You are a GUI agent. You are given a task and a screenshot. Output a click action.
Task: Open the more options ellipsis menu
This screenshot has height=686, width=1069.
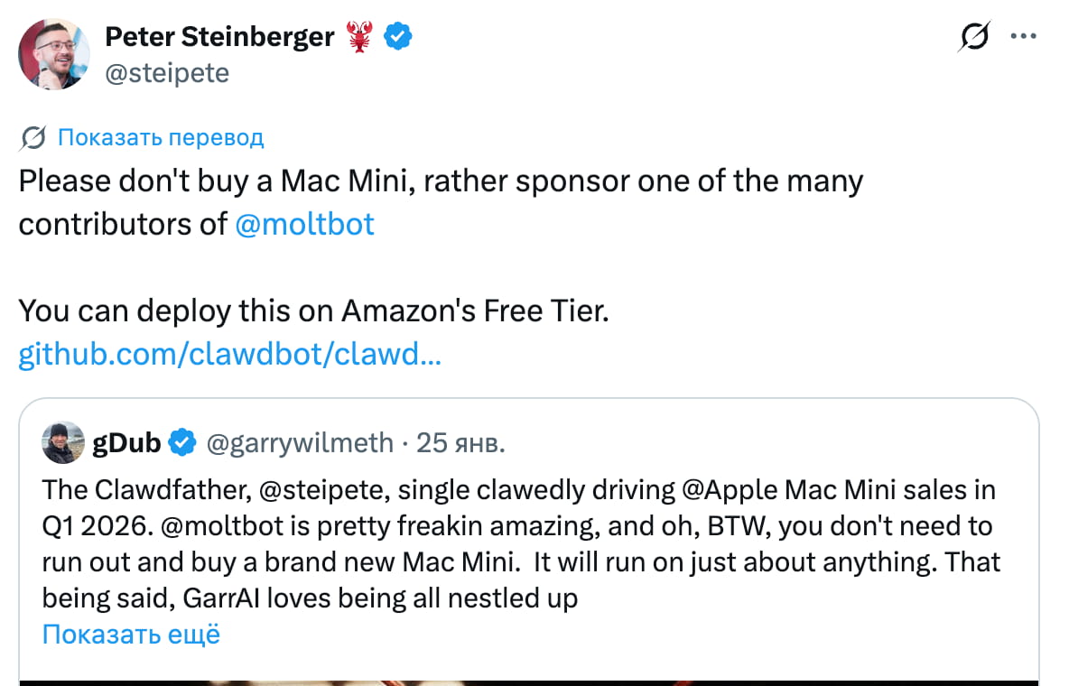[1024, 36]
